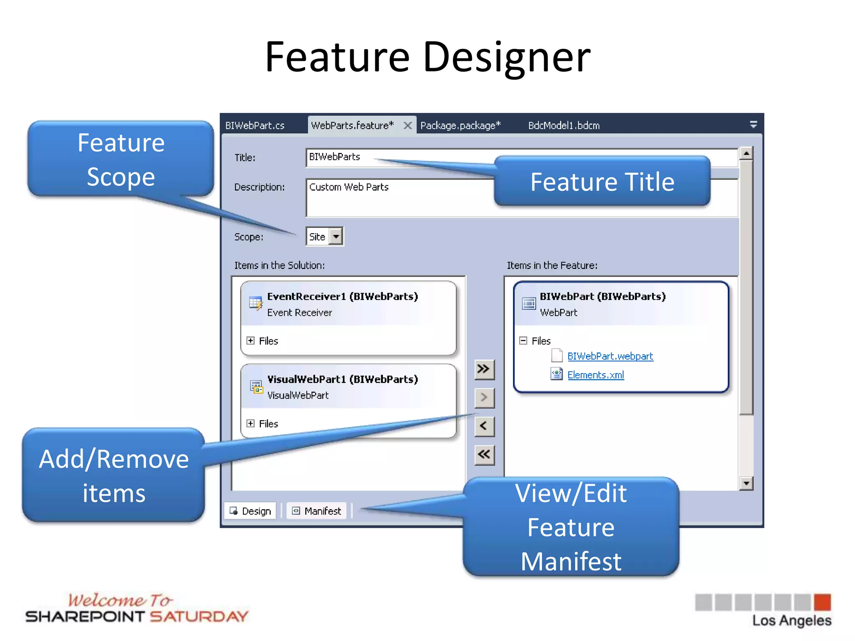Click the BIWebPart web part icon

529,303
